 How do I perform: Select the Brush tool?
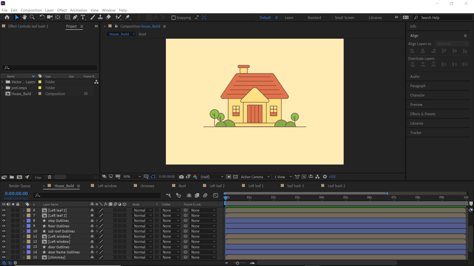tap(92, 18)
